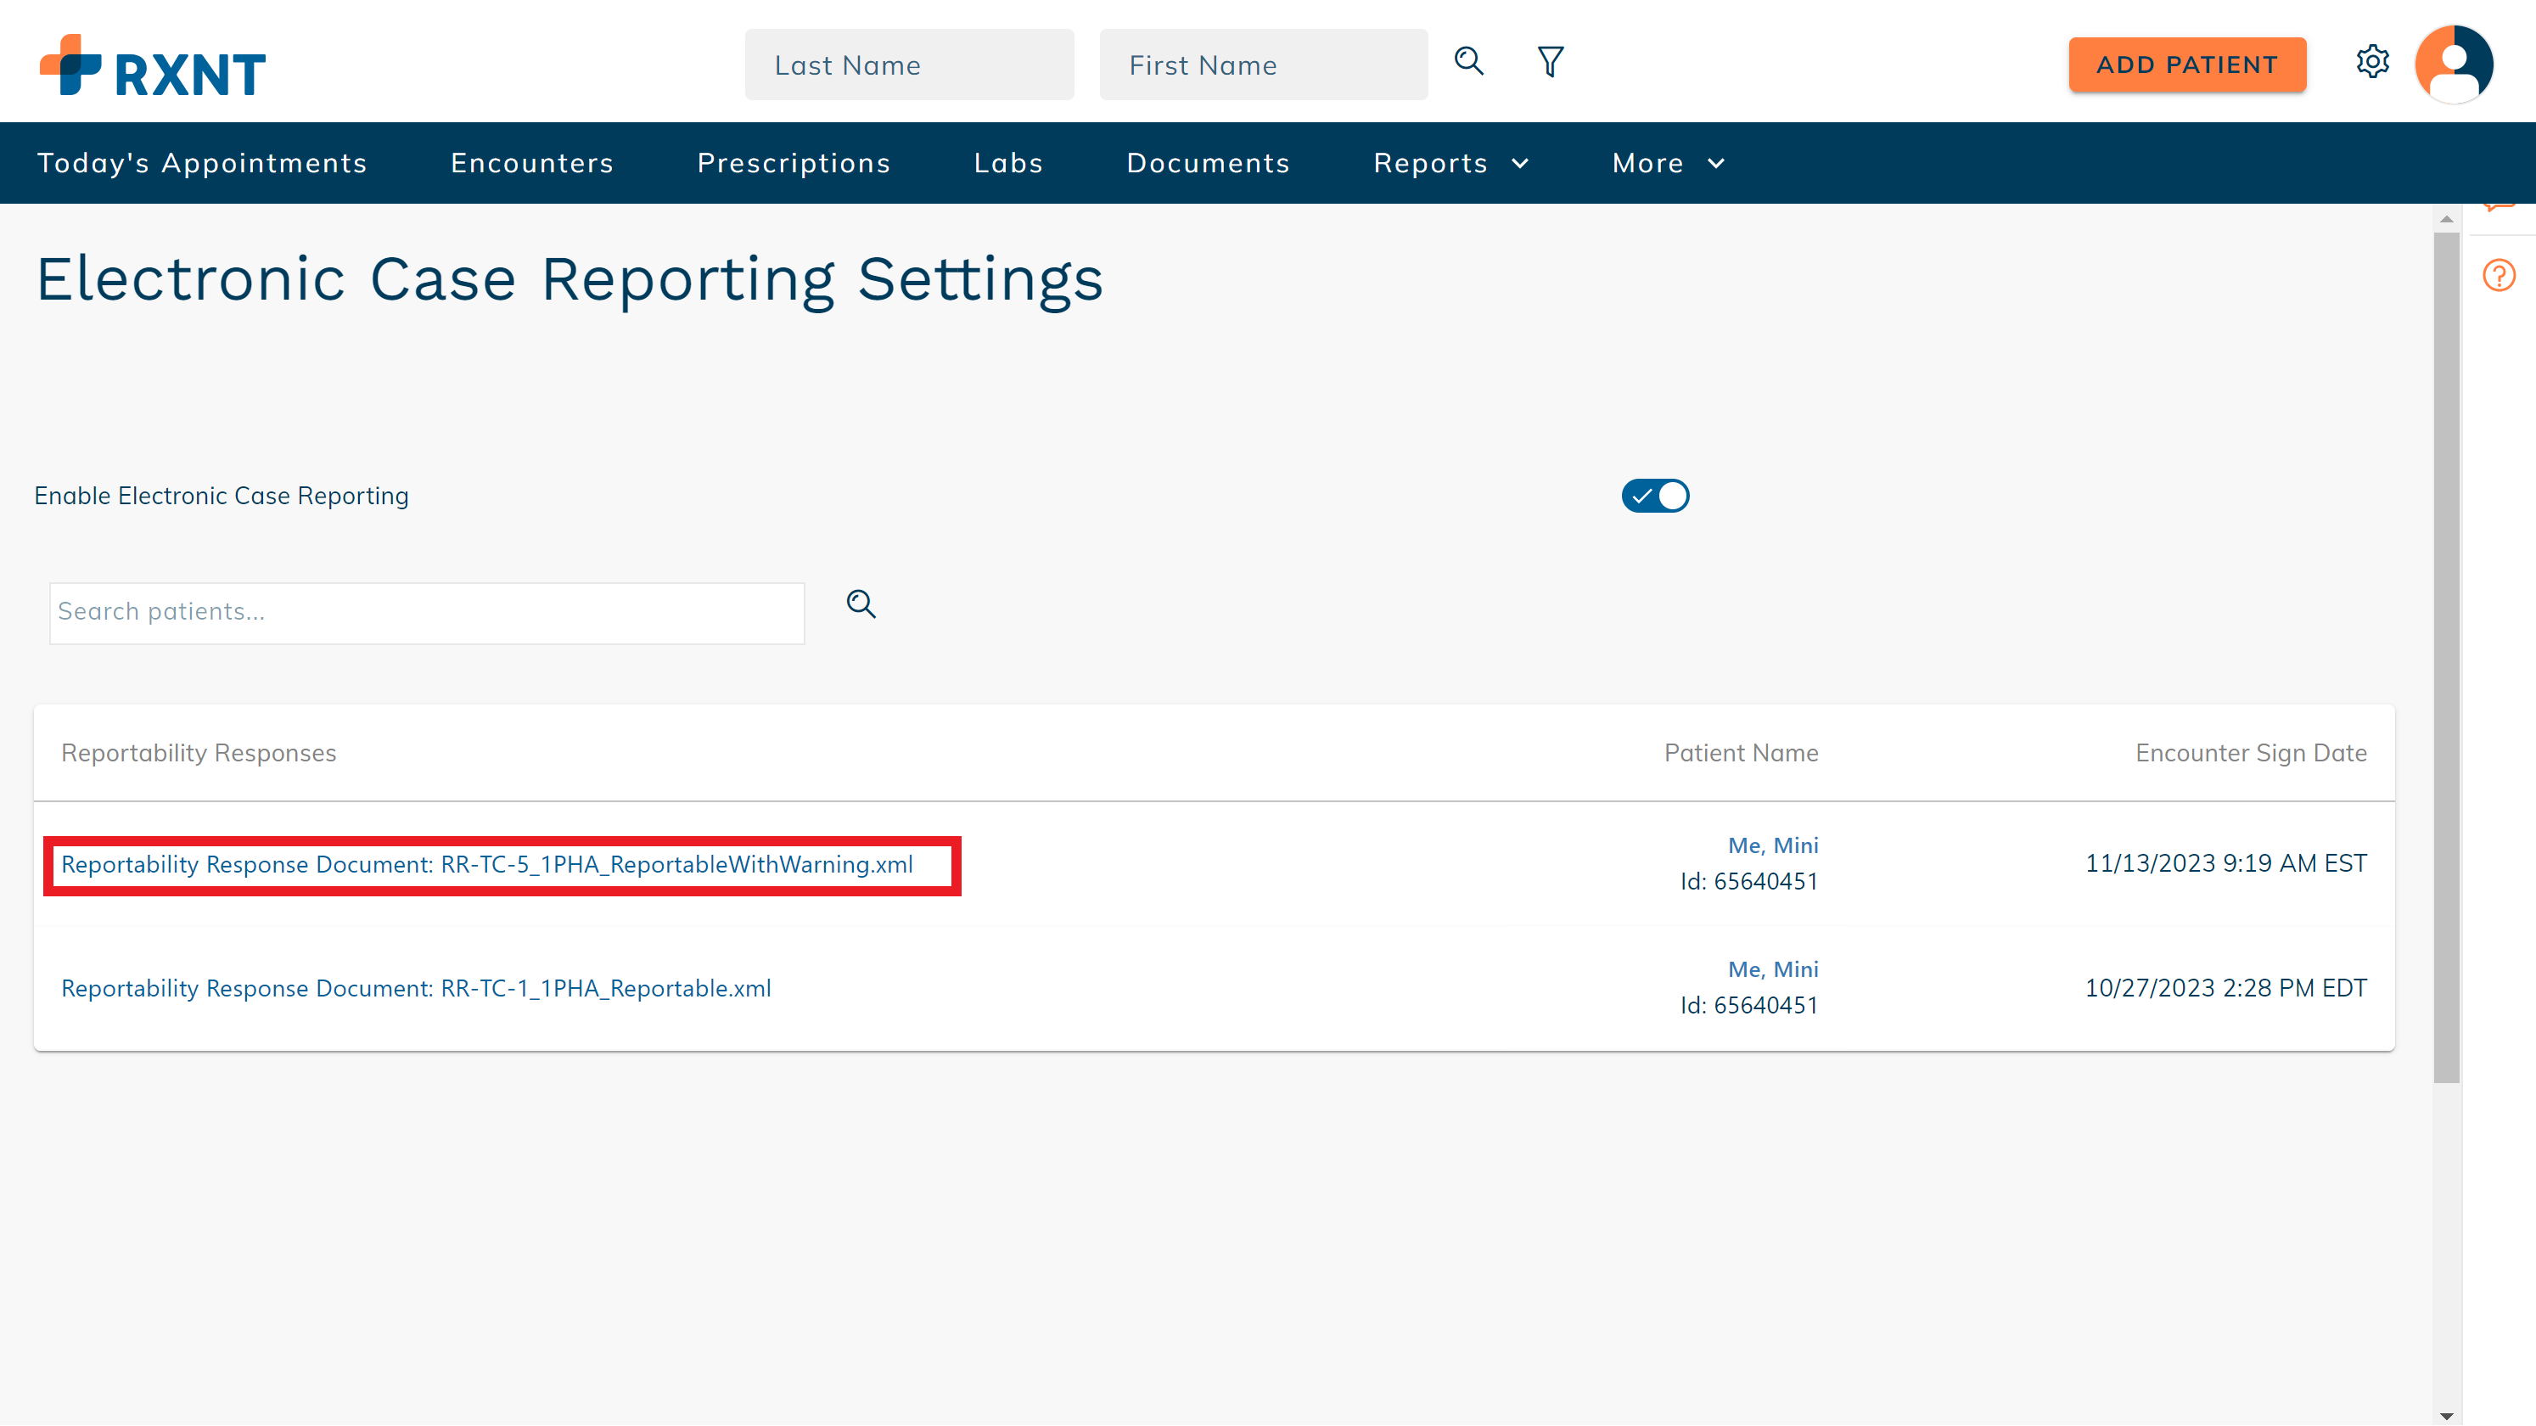Click the header search magnifier icon

(1469, 61)
